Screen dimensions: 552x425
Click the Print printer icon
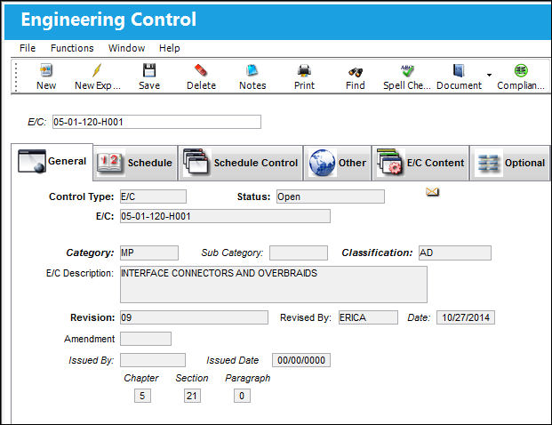[x=304, y=70]
